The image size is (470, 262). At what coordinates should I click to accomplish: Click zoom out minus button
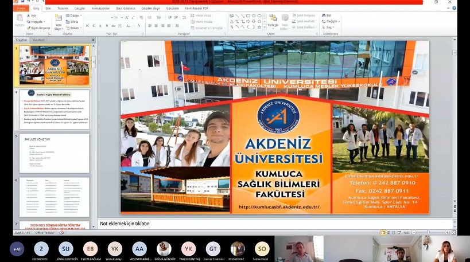[x=414, y=232]
